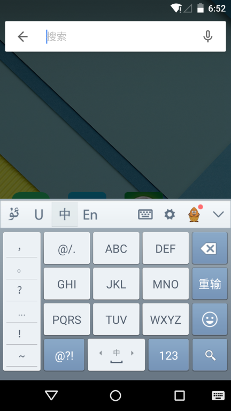Tap the 重输 re-enter key

[210, 284]
